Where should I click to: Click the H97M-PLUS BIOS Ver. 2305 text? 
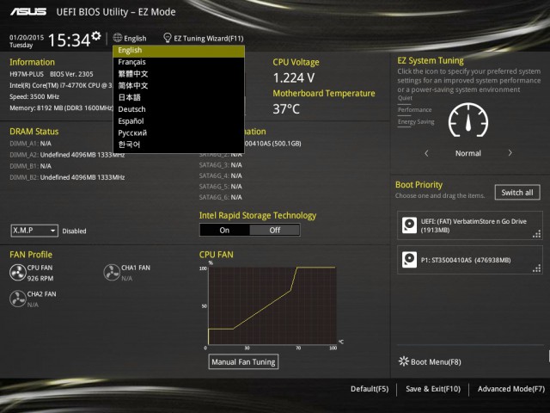click(52, 74)
